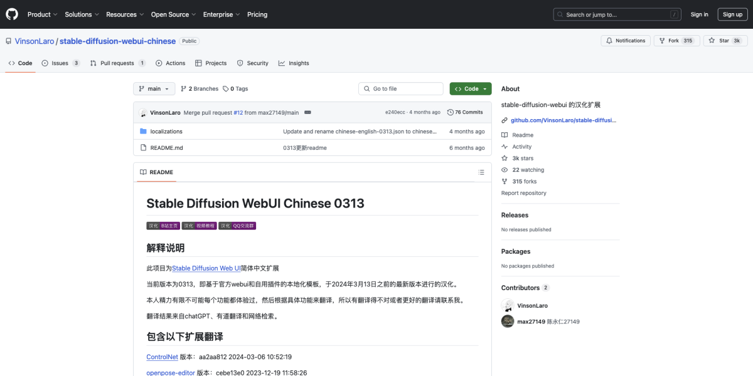Click the Notifications bell icon
Screen dimensions: 753x376
(x=608, y=40)
